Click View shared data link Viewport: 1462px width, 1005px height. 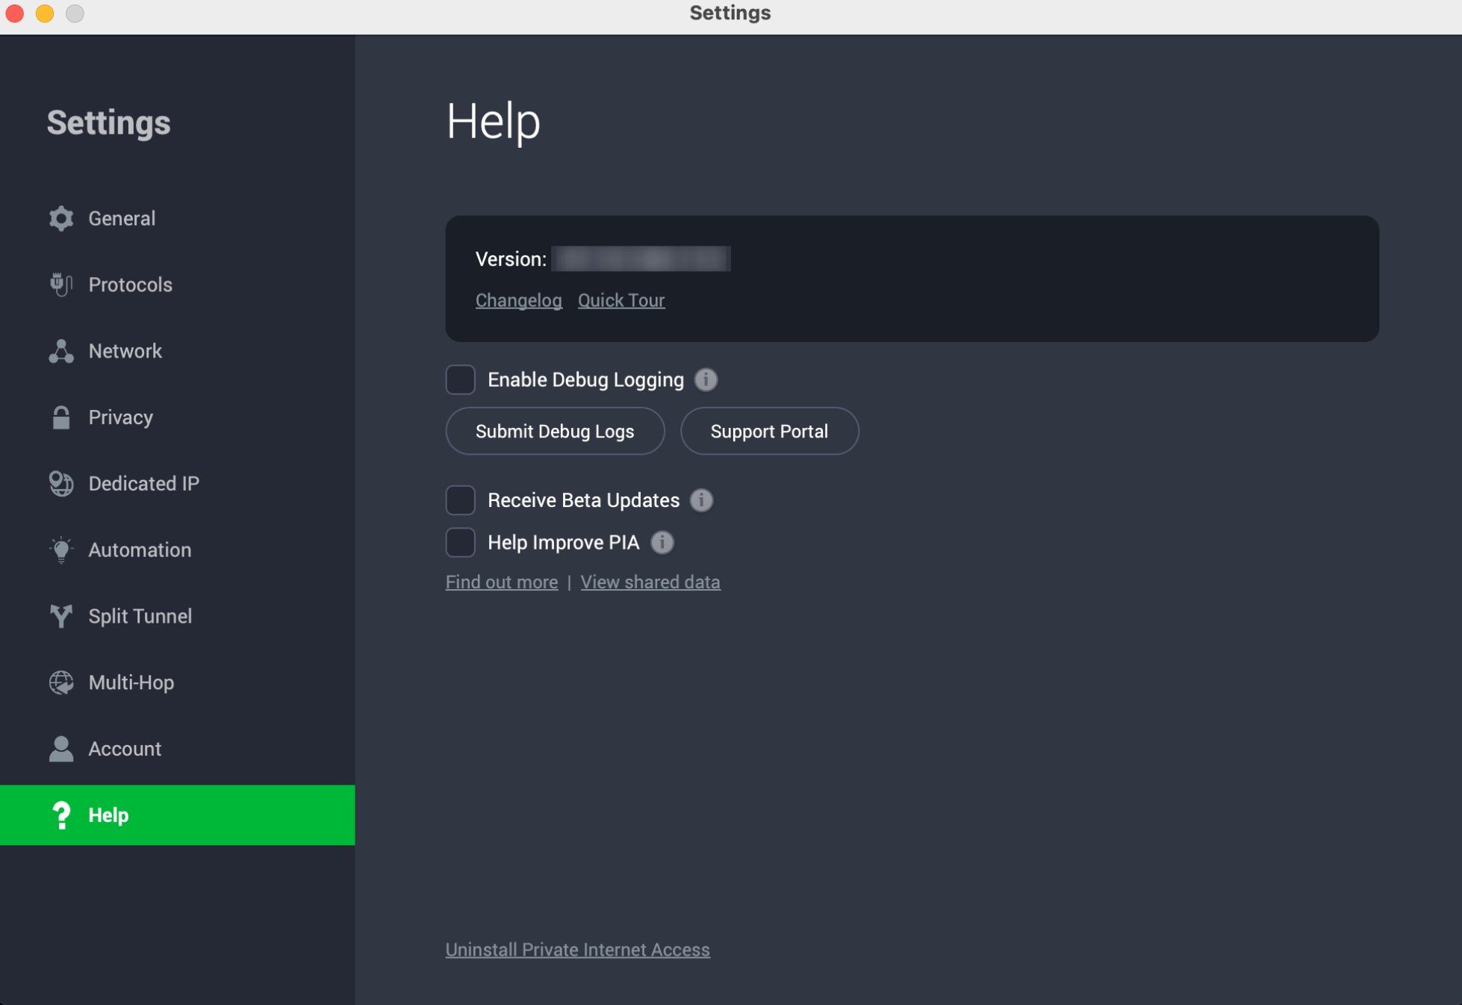coord(650,582)
